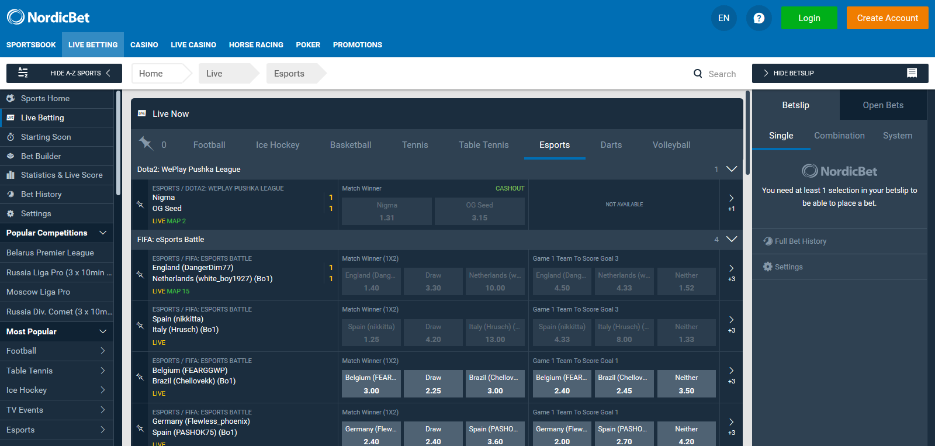Toggle the Hide Betslip panel
Image resolution: width=935 pixels, height=446 pixels.
pyautogui.click(x=793, y=73)
